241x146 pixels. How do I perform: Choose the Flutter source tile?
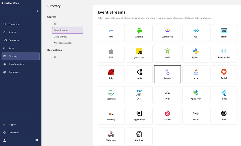[x=224, y=95]
